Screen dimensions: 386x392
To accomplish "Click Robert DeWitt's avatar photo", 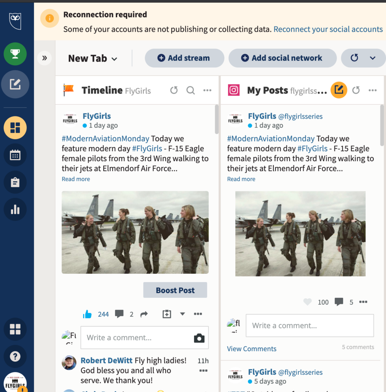I will click(69, 363).
